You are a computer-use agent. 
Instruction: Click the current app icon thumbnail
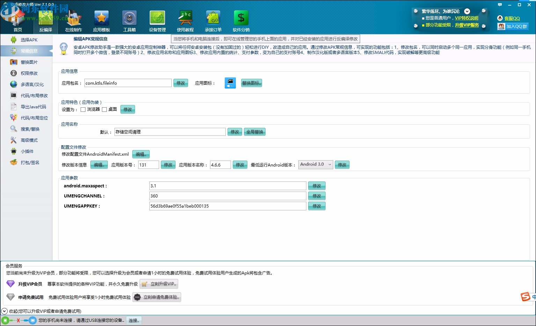pos(230,83)
